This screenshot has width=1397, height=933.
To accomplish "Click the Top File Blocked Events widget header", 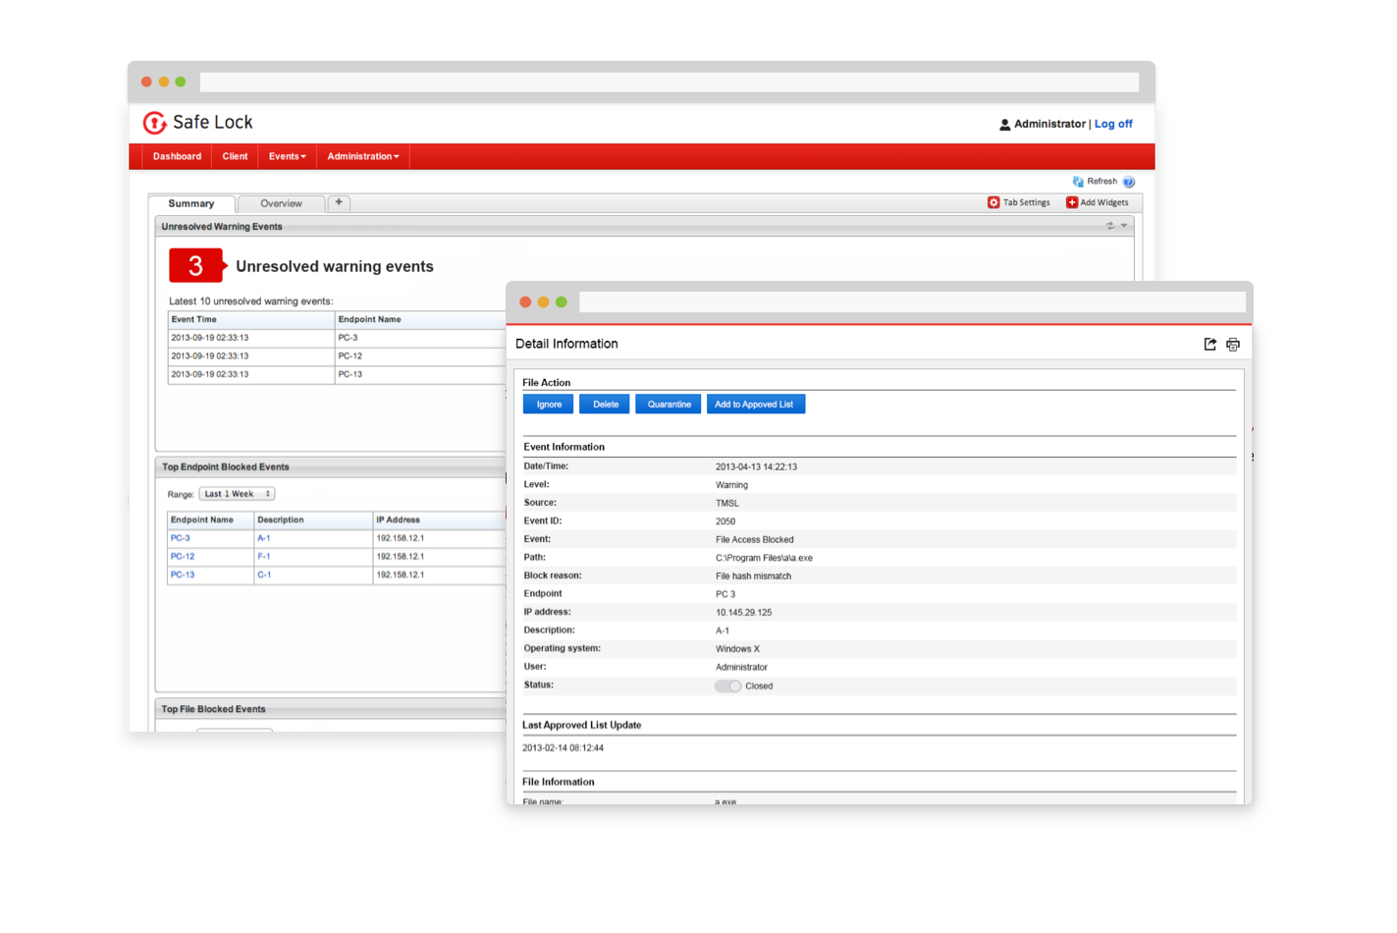I will [x=331, y=709].
